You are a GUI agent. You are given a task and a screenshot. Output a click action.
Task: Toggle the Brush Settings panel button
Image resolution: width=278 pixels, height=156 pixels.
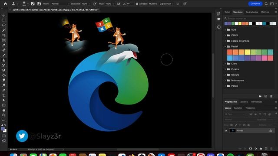click(33, 4)
